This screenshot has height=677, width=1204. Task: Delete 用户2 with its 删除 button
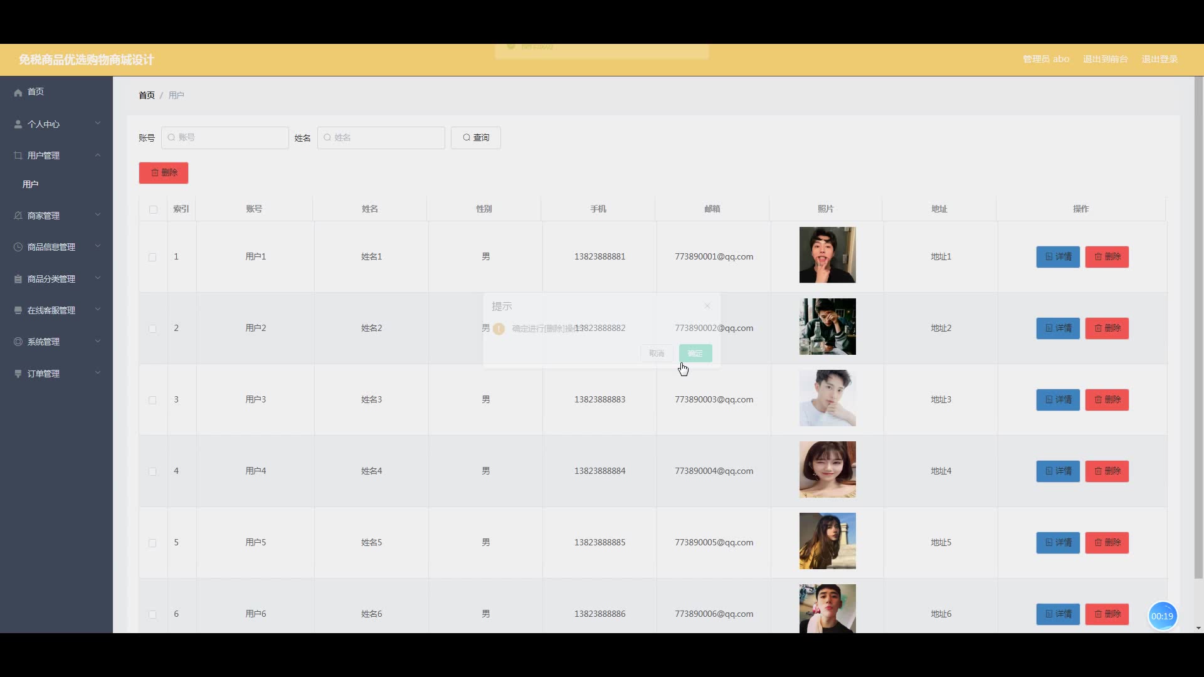(1107, 328)
